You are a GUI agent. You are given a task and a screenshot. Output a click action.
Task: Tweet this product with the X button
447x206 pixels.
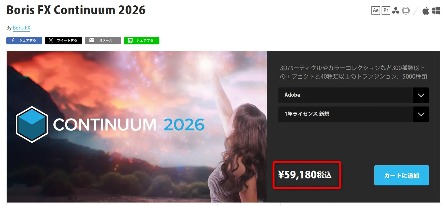63,41
